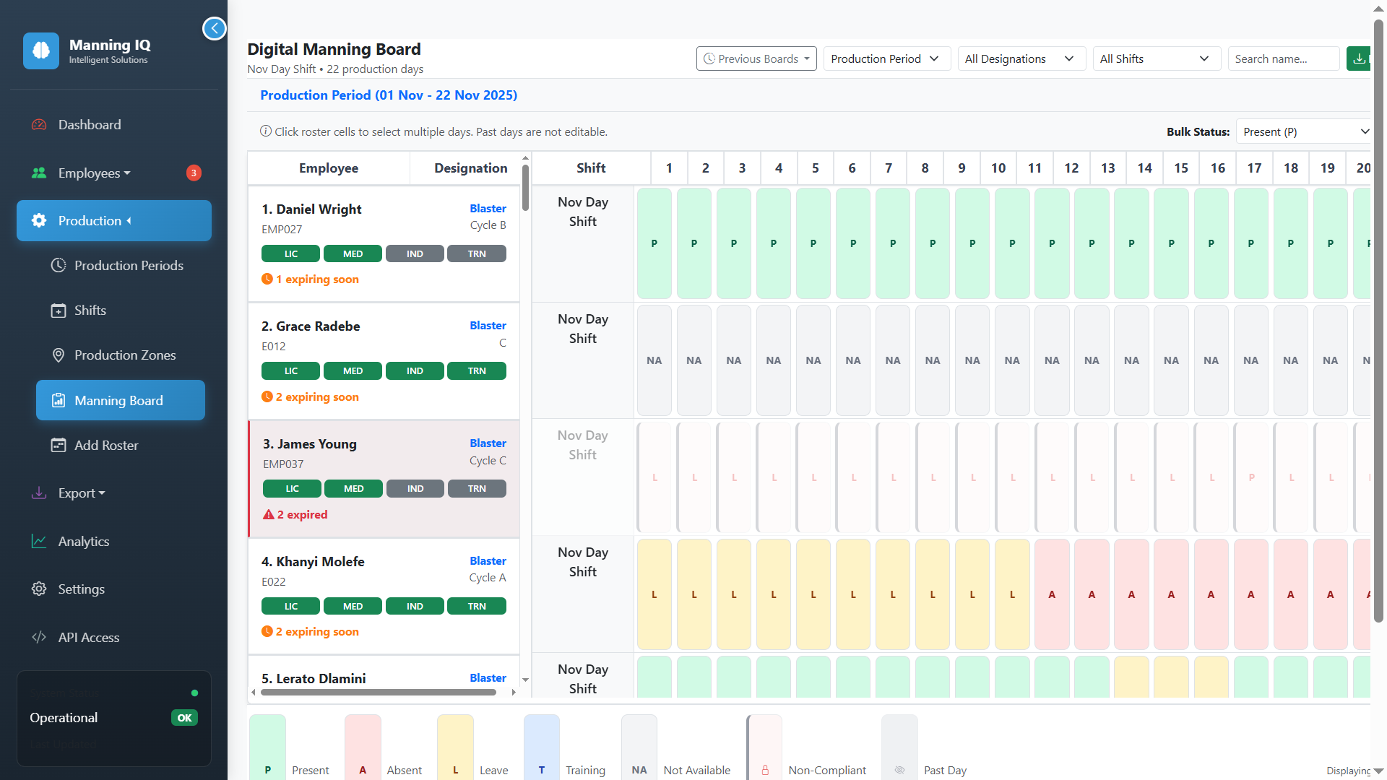Click the green export download icon

coord(1361,58)
